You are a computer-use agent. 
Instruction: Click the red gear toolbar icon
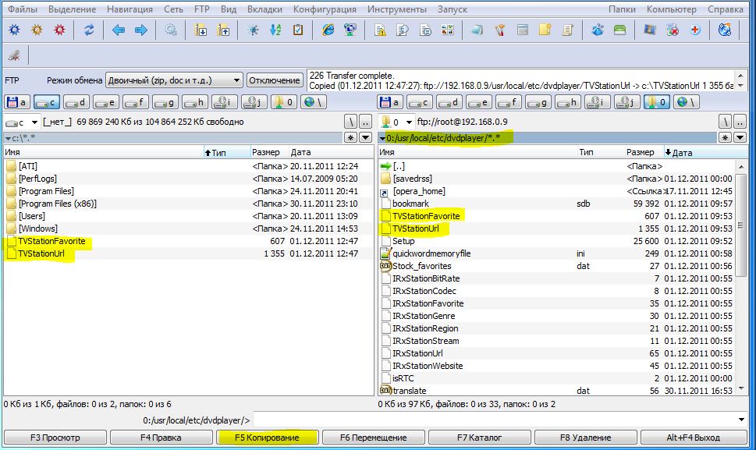click(60, 30)
